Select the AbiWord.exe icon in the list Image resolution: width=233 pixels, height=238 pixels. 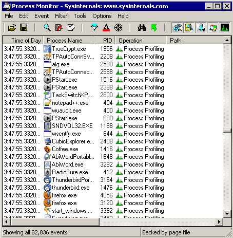47,164
